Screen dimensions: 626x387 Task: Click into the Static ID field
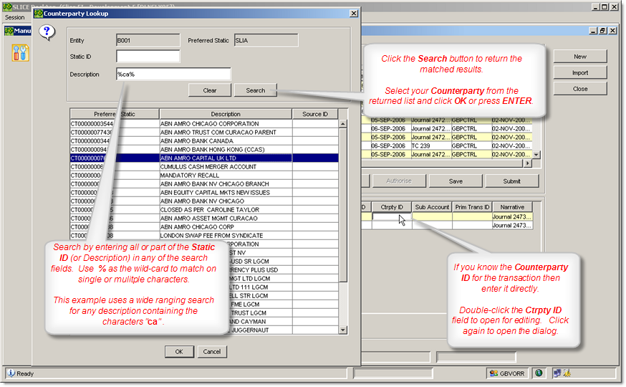(x=148, y=56)
